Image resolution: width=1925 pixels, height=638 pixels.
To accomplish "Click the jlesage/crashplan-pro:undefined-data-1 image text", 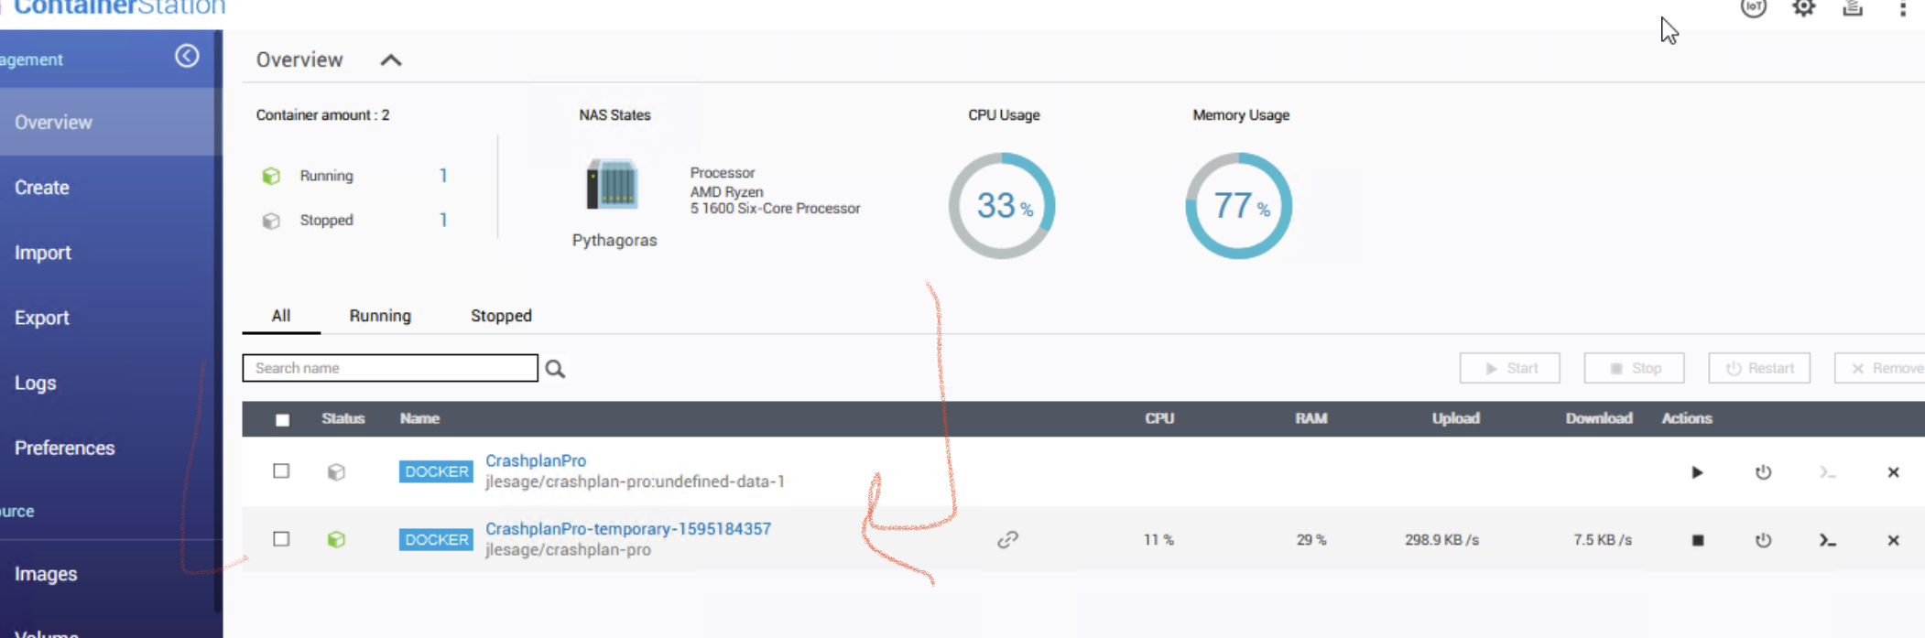I will click(635, 481).
